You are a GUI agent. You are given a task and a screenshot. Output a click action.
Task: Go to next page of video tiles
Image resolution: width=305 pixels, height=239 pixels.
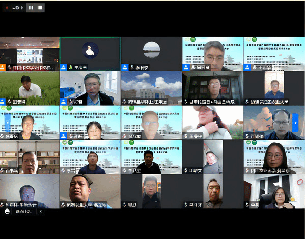(x=295, y=123)
